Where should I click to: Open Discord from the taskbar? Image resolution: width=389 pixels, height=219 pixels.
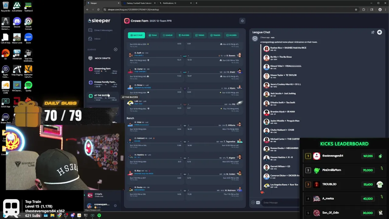pos(72,215)
